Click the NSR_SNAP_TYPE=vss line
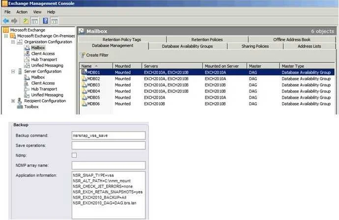This screenshot has height=220, width=339. [93, 175]
